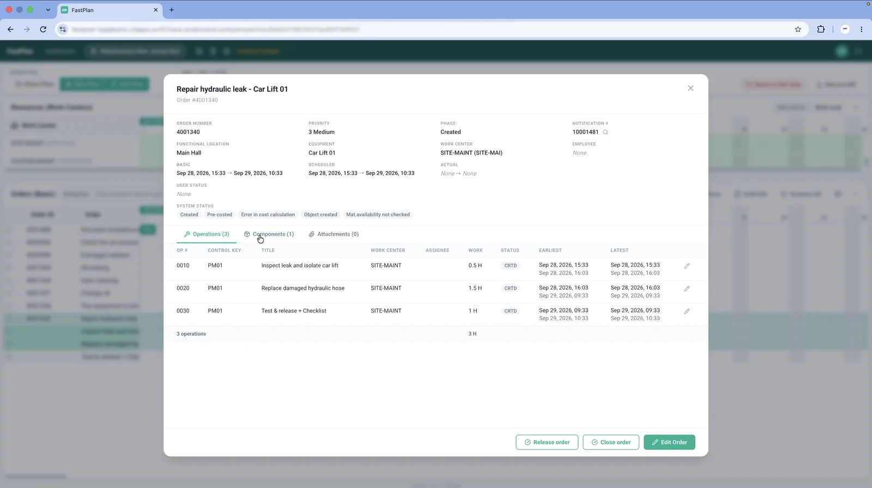View site information icon in address bar
872x488 pixels.
click(x=63, y=29)
